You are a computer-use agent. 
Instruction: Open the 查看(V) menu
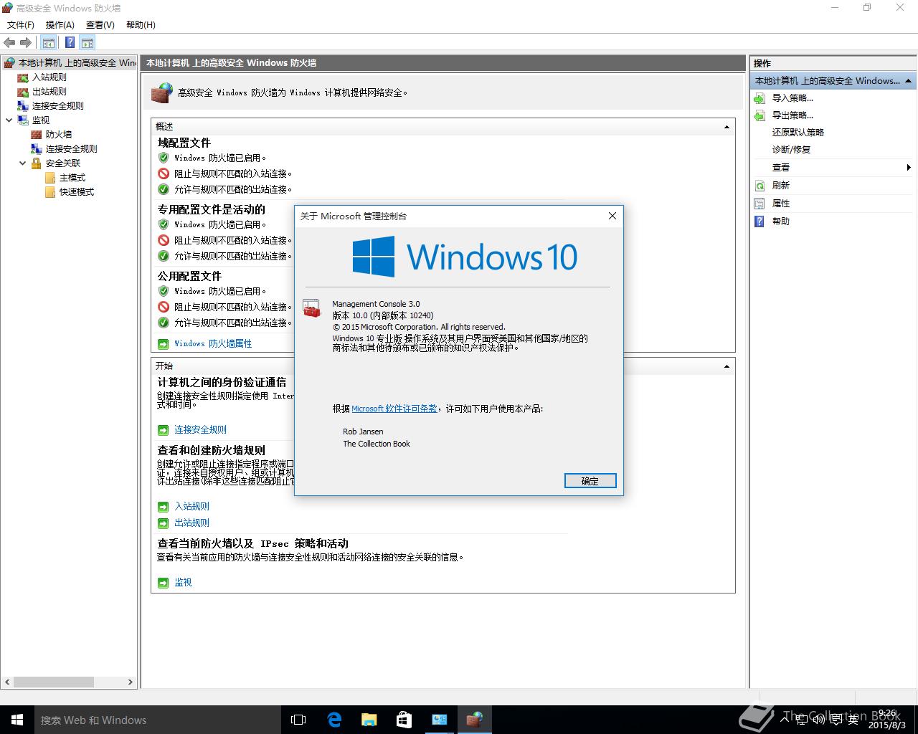pos(100,24)
